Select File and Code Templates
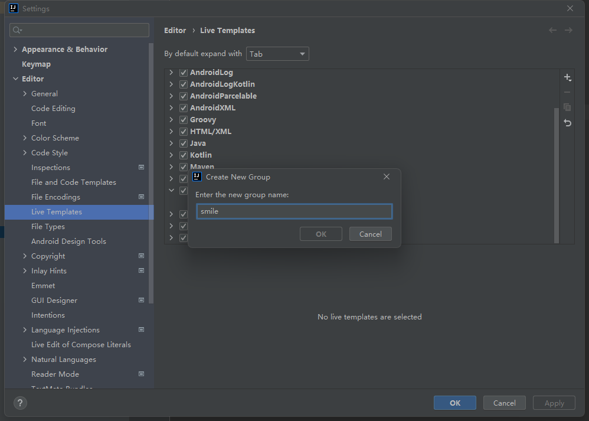 coord(74,182)
